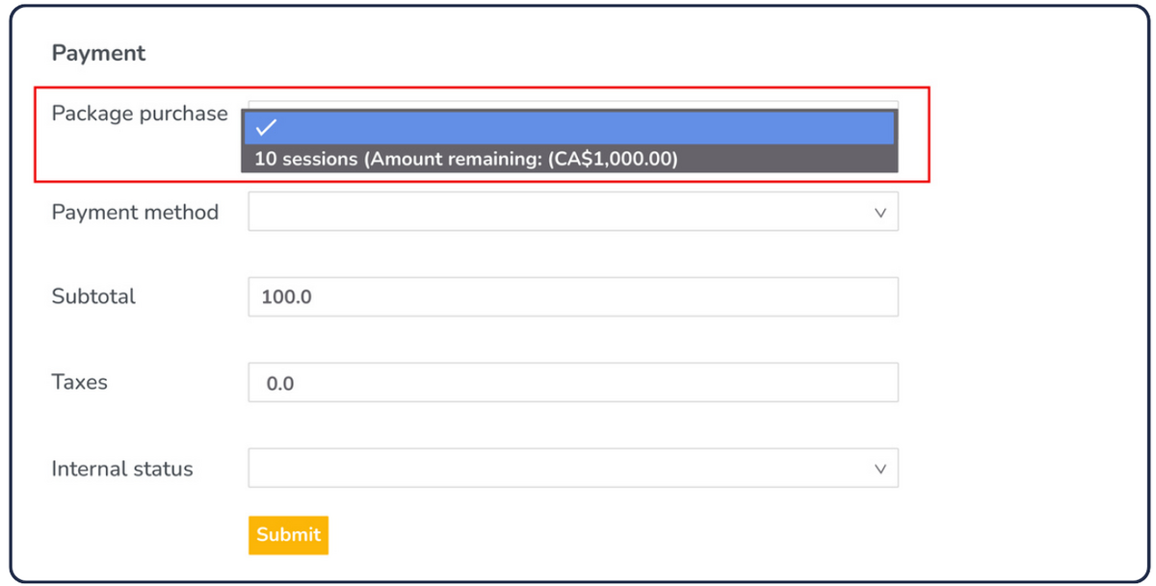Screen dimensions: 1156x586
Task: Select the blue highlighted dropdown row
Action: point(573,125)
